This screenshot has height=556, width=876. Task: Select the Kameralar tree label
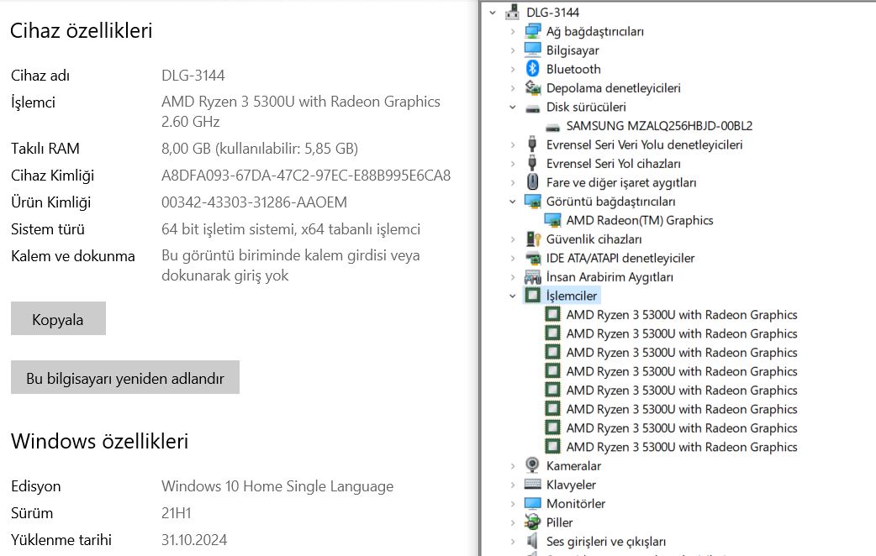573,465
